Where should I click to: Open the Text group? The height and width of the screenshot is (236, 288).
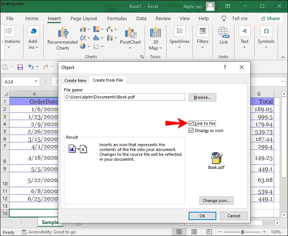point(244,37)
